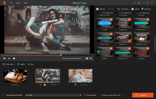Choose the Happy Day text style thumbnail
Image resolution: width=156 pixels, height=99 pixels.
[123, 37]
